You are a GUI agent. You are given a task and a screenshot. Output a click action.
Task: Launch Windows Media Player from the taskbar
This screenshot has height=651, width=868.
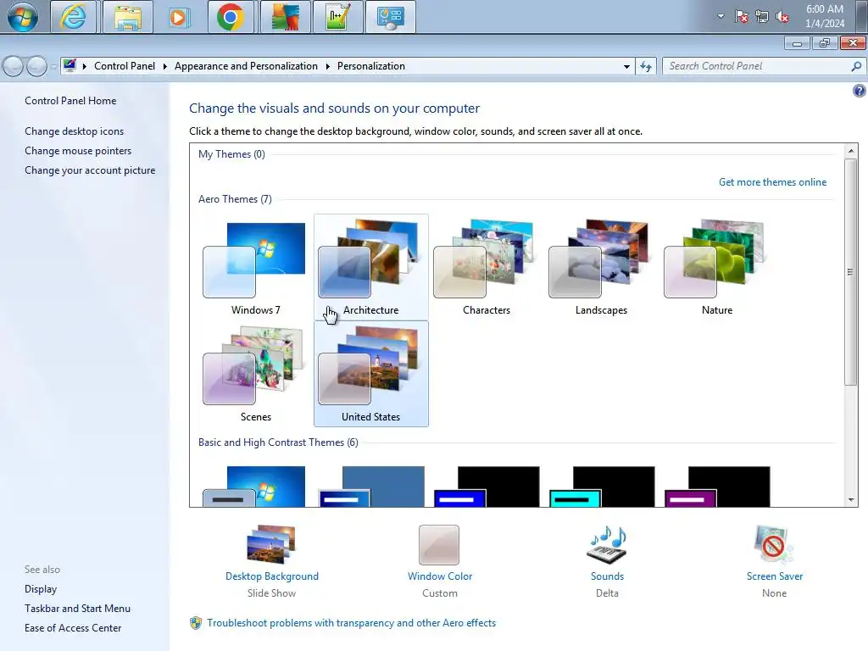(178, 17)
